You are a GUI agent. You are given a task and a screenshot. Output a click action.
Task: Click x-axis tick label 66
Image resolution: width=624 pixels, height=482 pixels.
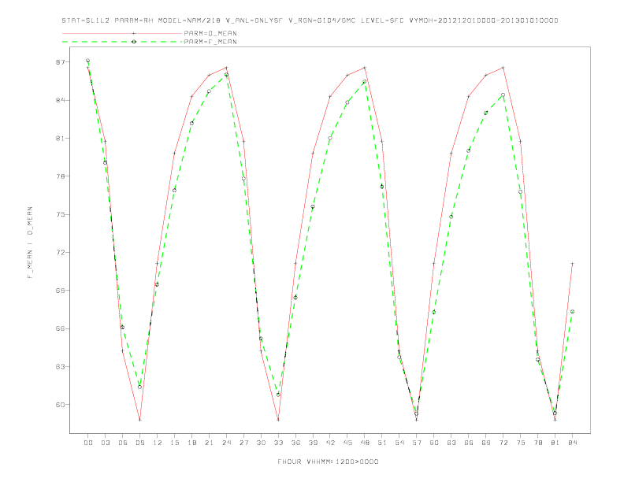coord(469,443)
